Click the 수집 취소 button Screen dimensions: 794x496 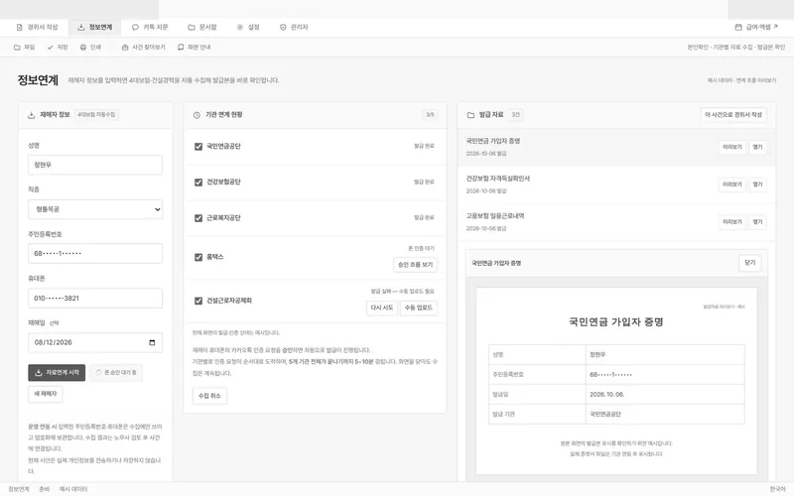(x=209, y=396)
